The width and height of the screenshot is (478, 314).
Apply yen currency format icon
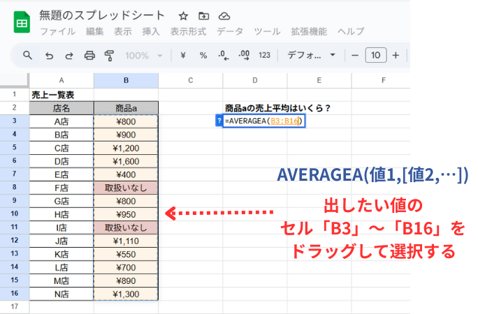point(183,55)
